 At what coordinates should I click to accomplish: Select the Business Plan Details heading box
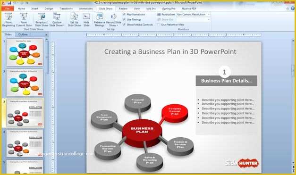[x=226, y=81]
